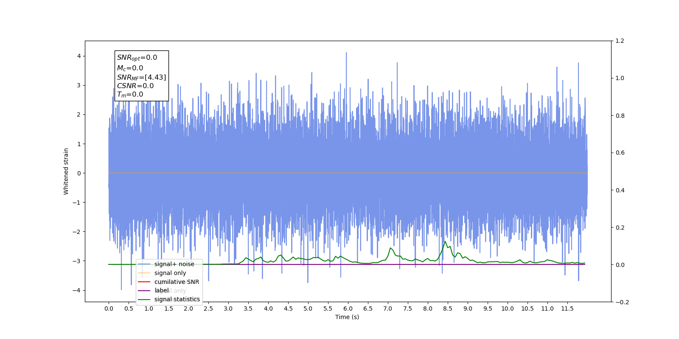Click the 'Time (s)' x-axis label
679x339 pixels.
(347, 317)
